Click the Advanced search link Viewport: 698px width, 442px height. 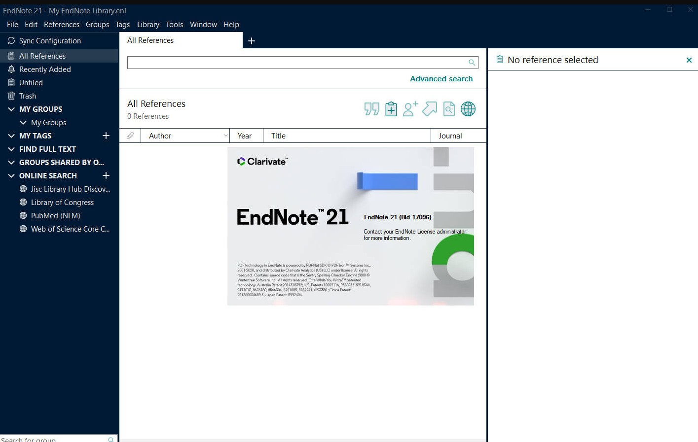(441, 78)
